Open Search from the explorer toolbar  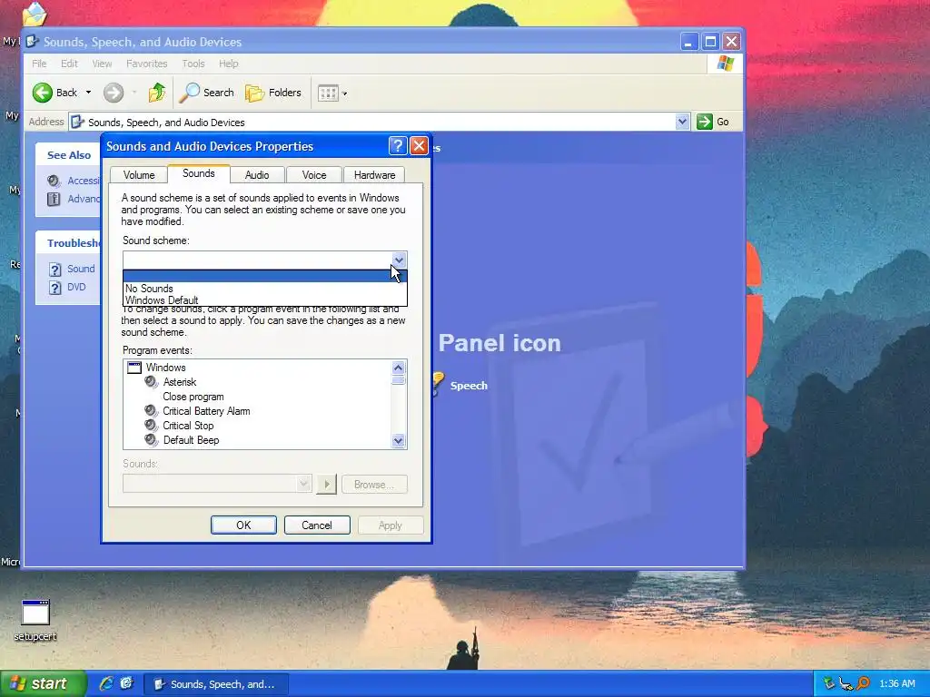coord(207,93)
